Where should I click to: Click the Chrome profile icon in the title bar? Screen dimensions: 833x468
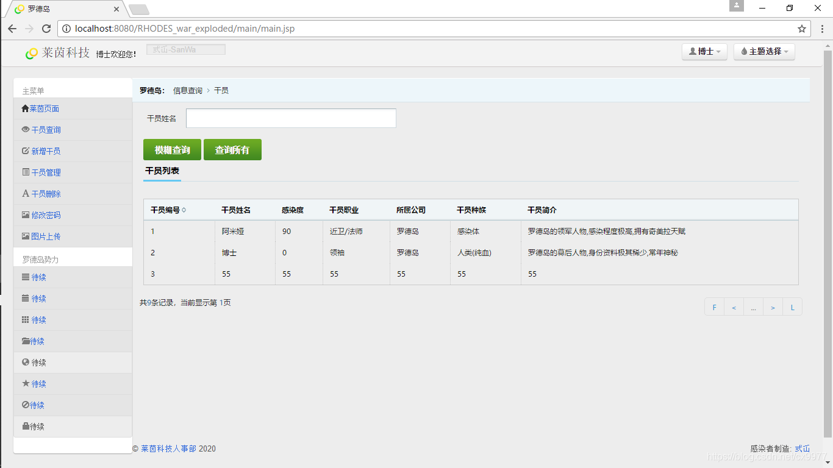pos(737,5)
